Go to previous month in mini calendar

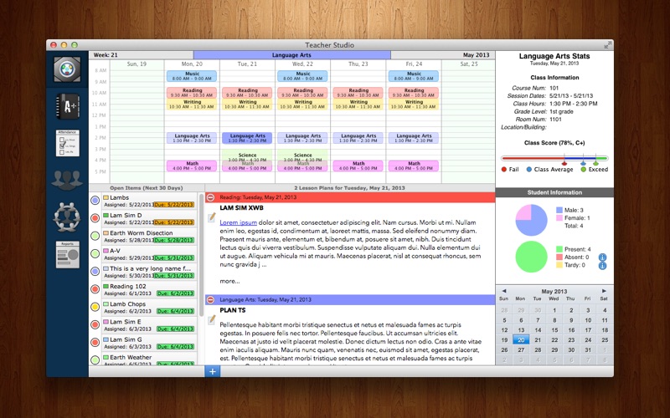504,291
